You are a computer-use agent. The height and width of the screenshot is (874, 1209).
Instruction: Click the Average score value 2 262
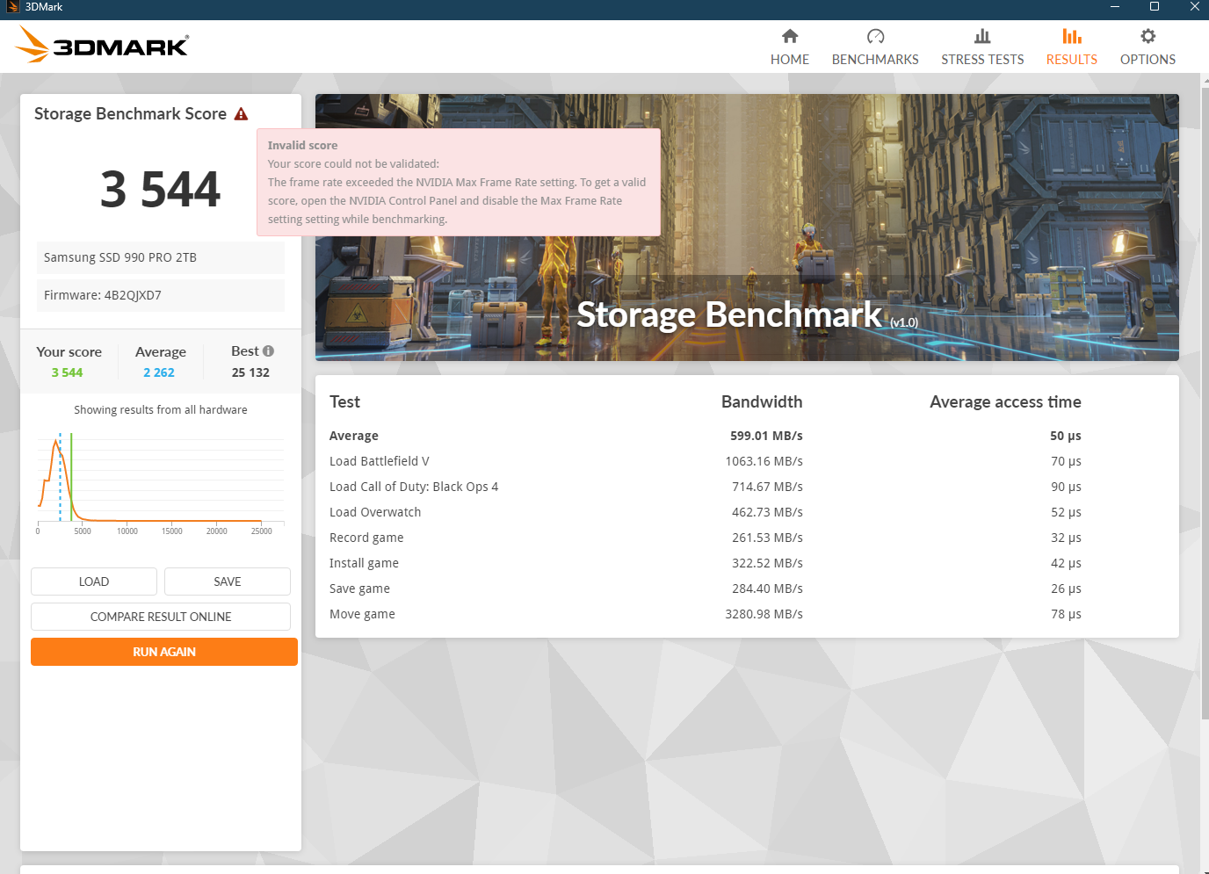[159, 372]
